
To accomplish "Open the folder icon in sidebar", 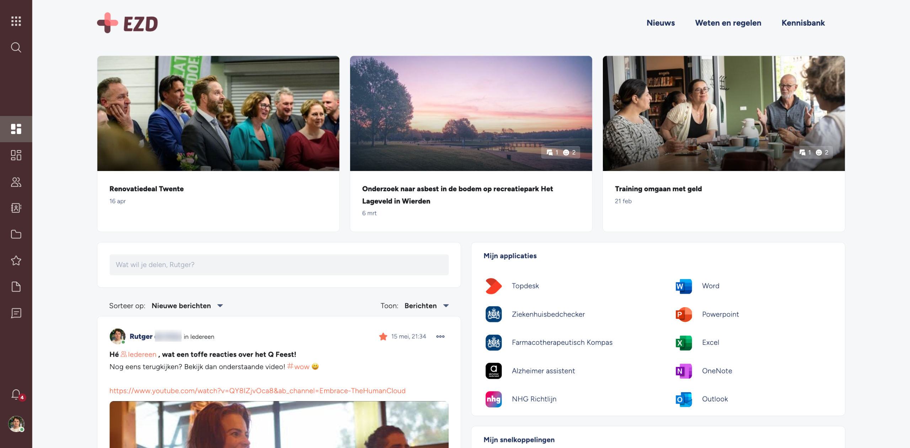I will coord(16,234).
